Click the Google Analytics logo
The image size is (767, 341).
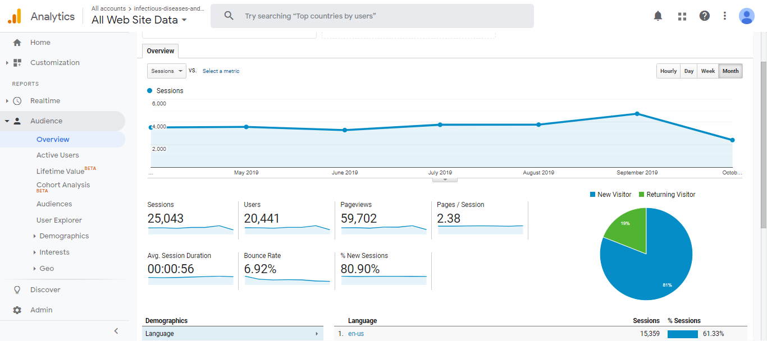coord(15,16)
